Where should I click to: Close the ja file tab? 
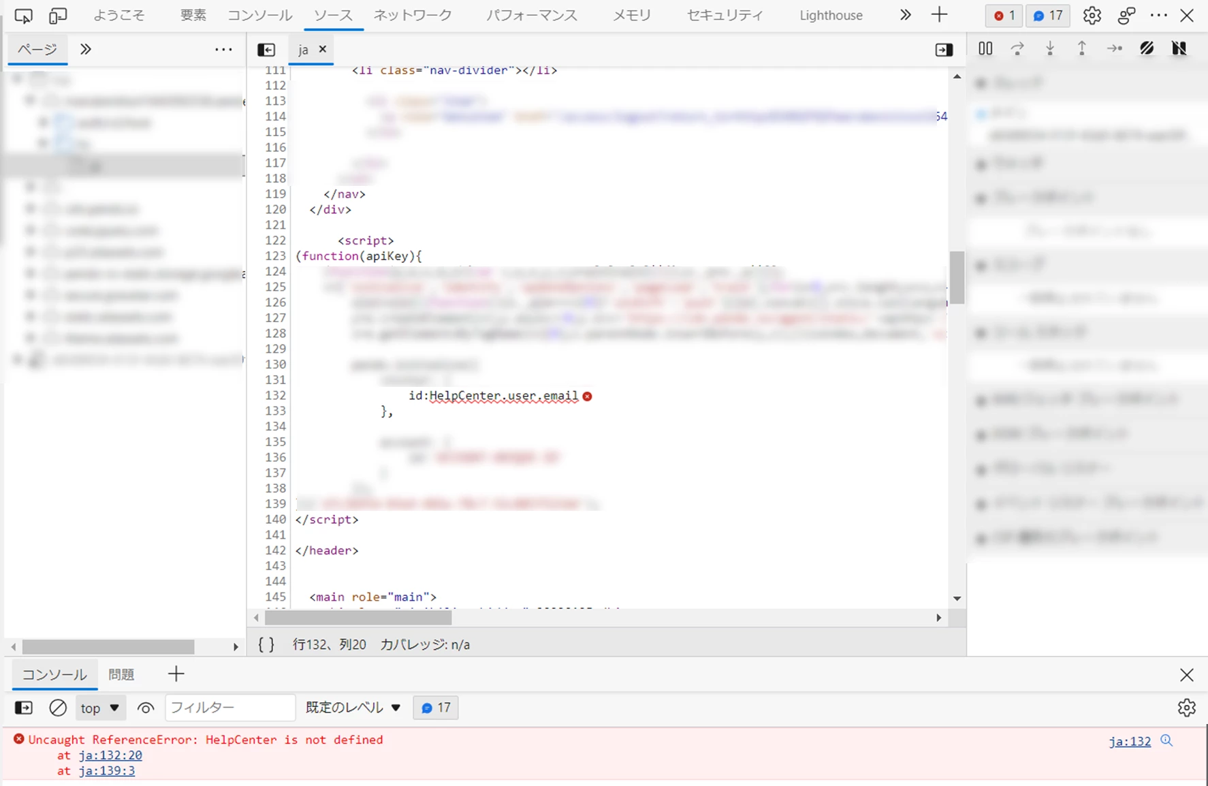click(323, 49)
